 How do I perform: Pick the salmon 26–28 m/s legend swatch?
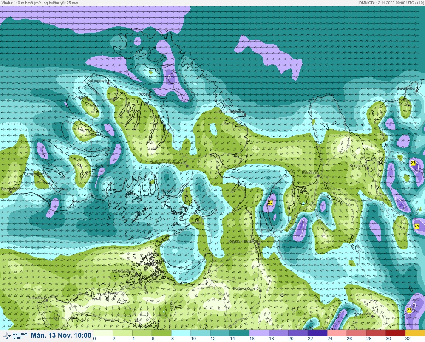pyautogui.click(x=357, y=333)
